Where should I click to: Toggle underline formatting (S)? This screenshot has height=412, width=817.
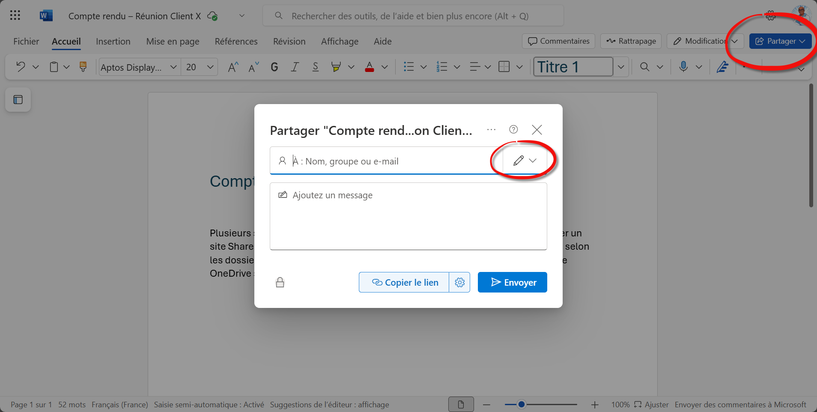[x=316, y=67]
